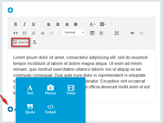The height and width of the screenshot is (123, 163).
Task: Align text to center
Action: pyautogui.click(x=58, y=24)
